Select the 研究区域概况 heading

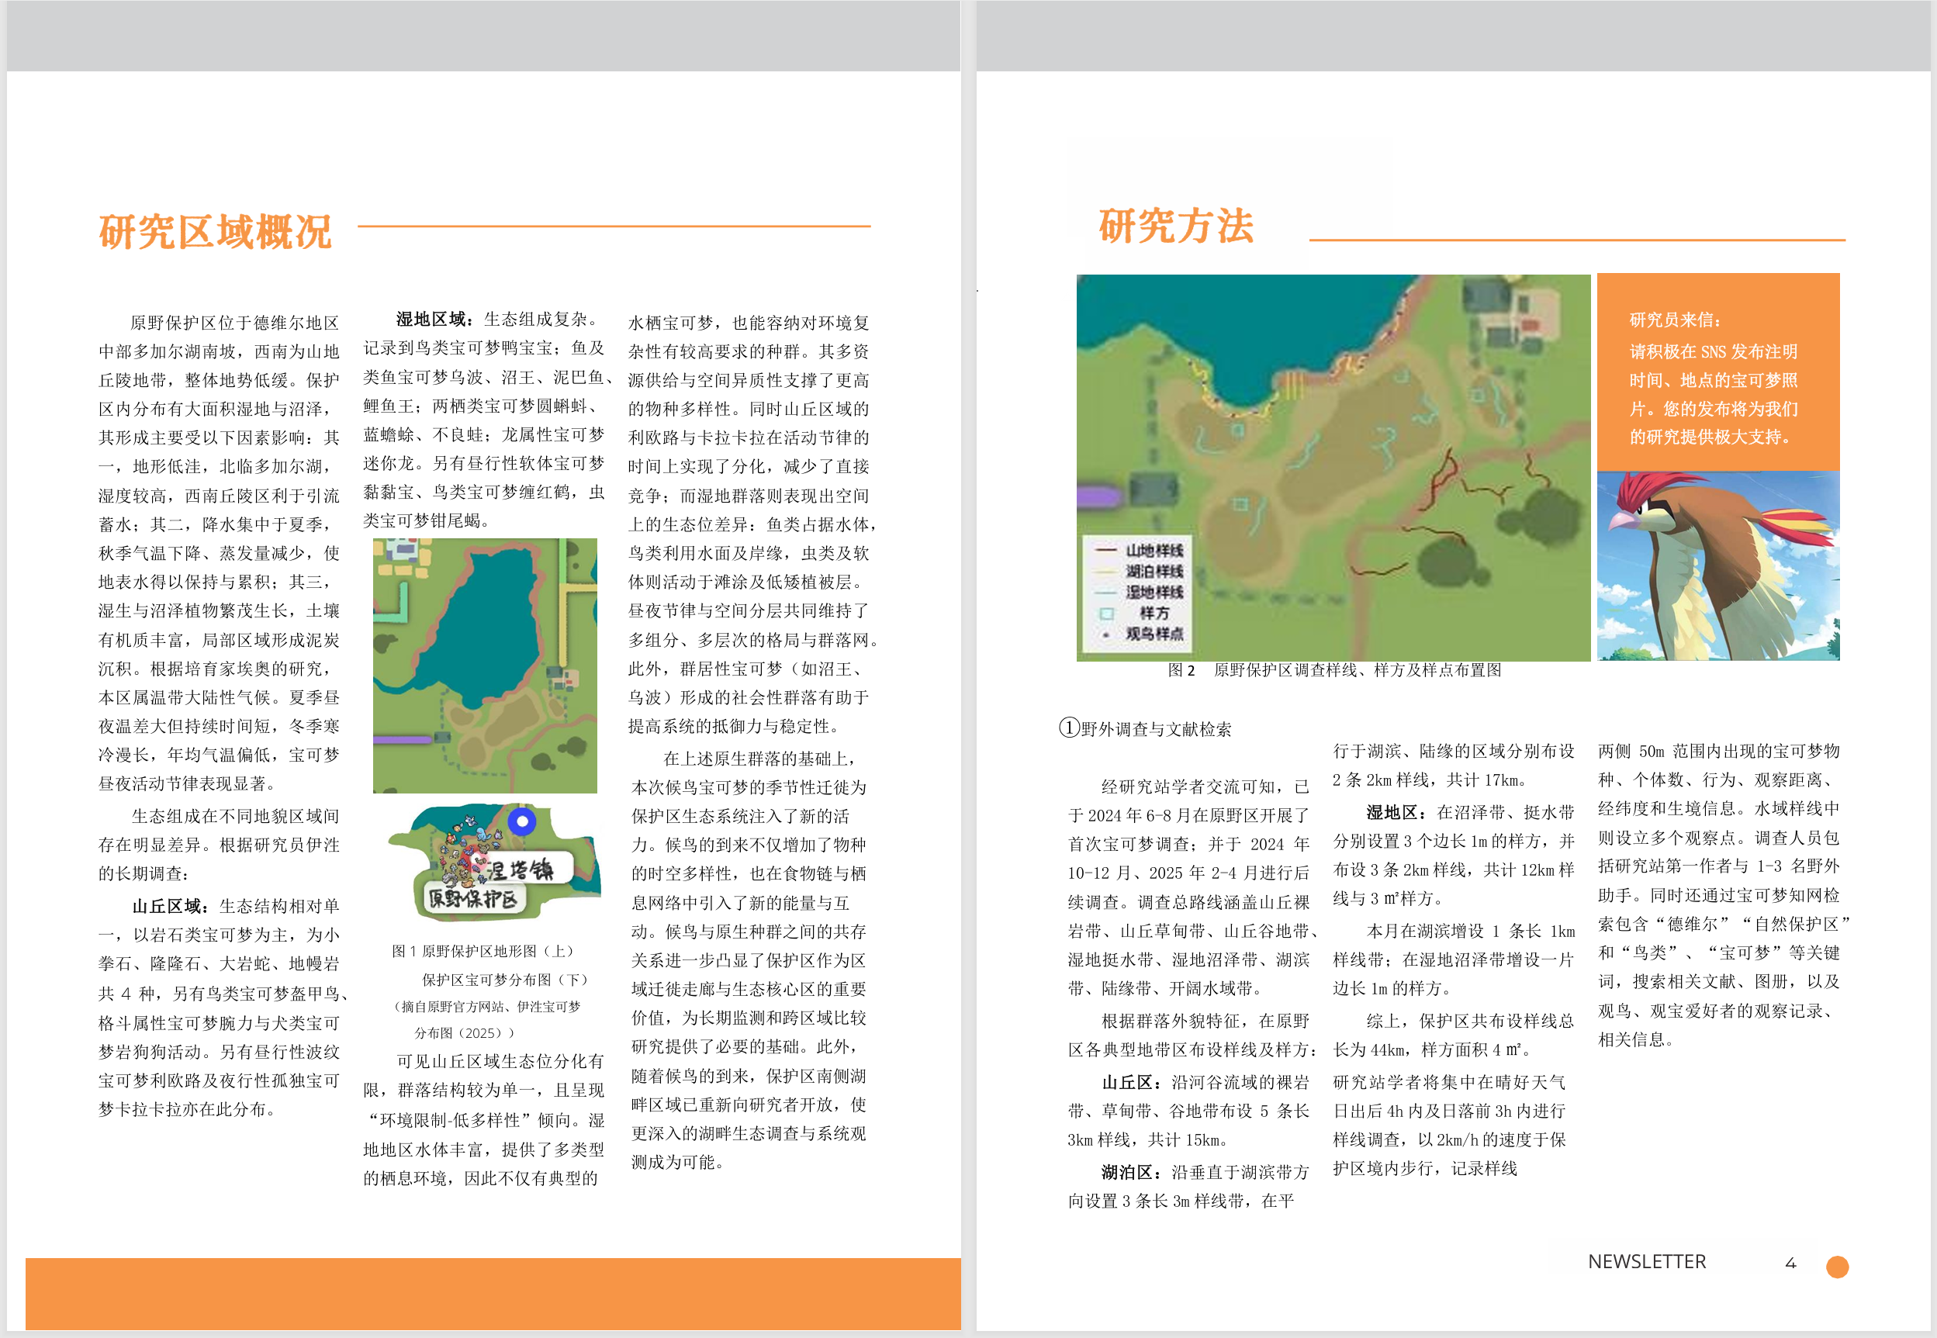pyautogui.click(x=216, y=231)
